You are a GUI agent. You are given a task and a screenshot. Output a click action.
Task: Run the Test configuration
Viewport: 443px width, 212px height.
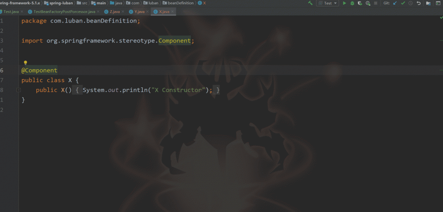tap(344, 3)
